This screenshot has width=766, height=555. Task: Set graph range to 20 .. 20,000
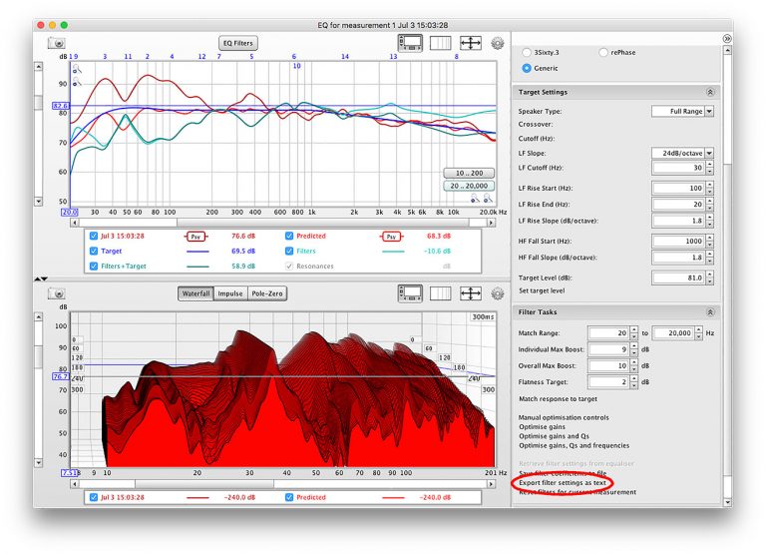coord(469,186)
